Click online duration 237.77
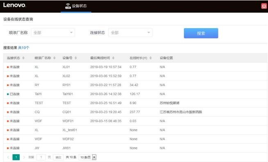Screen dimensions: 268x162 pos(135,112)
